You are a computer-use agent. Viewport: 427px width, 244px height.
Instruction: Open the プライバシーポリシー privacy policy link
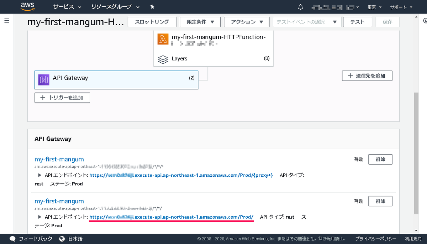[x=376, y=239]
